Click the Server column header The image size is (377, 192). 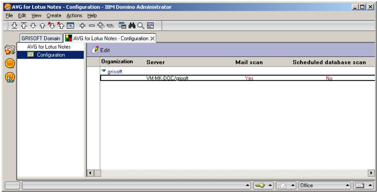pos(155,62)
